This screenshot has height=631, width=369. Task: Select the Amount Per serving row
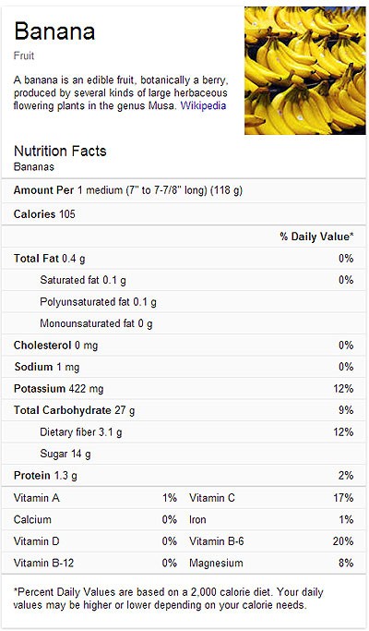point(184,190)
